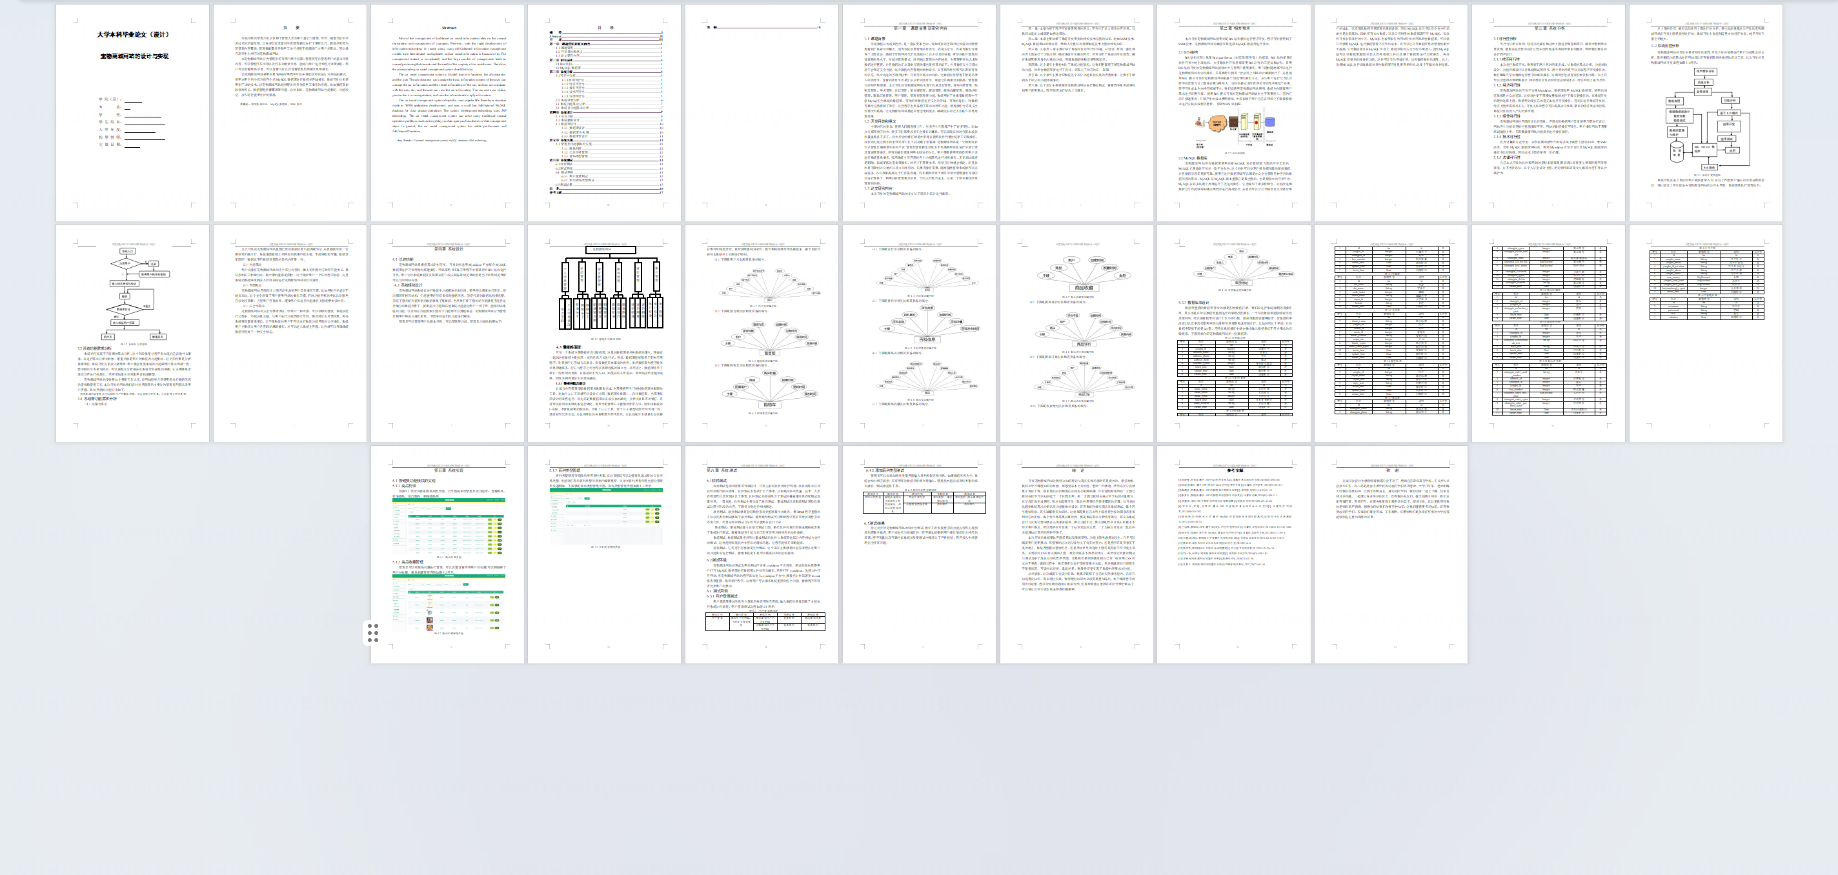Screen dimensions: 1838x875
Task: Open the thesis cover page thumbnail
Action: point(133,113)
